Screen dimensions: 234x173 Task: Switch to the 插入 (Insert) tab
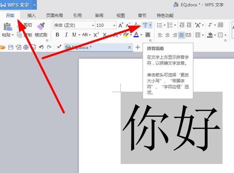pos(31,15)
